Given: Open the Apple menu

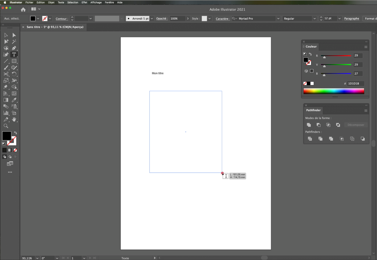Looking at the screenshot, I should (x=5, y=3).
